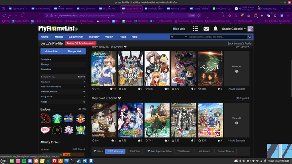Screen dimensions: 292x164
Task: Open the Manga nav menu
Action: tap(59, 37)
